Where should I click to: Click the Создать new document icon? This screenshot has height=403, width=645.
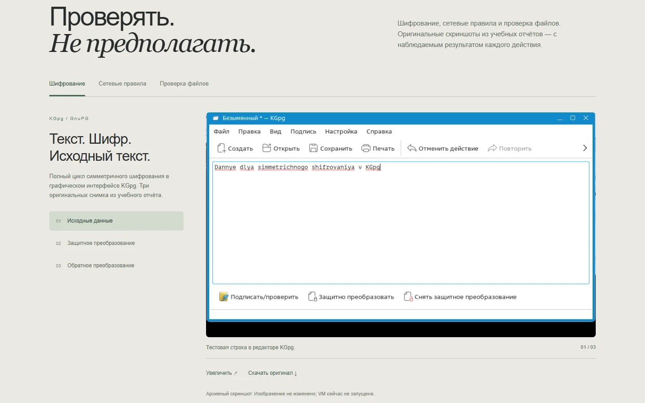click(222, 148)
